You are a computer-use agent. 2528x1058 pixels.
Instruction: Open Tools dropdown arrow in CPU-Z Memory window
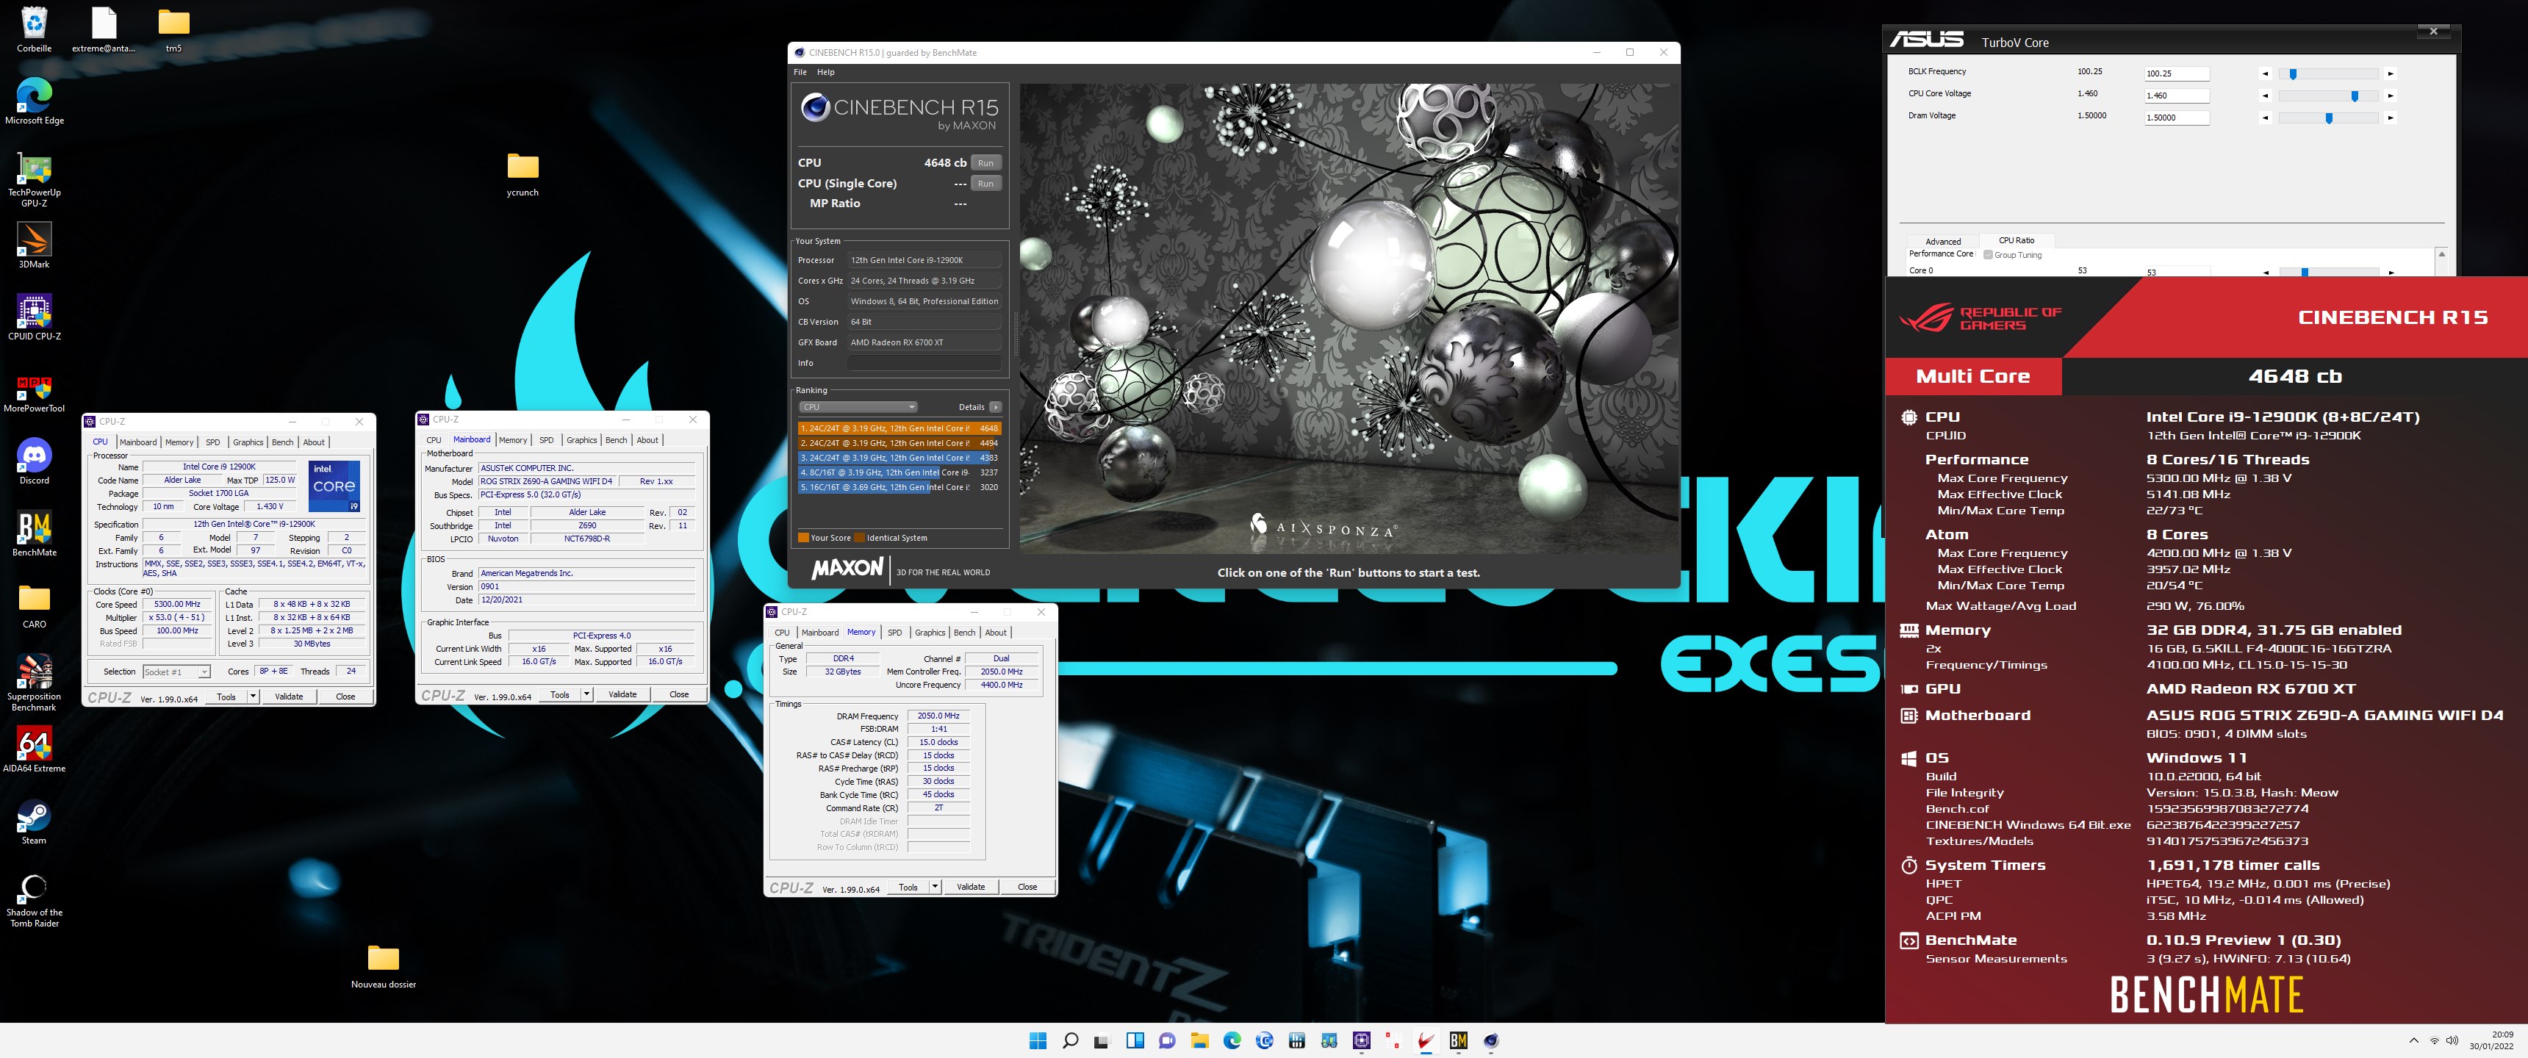pyautogui.click(x=936, y=888)
